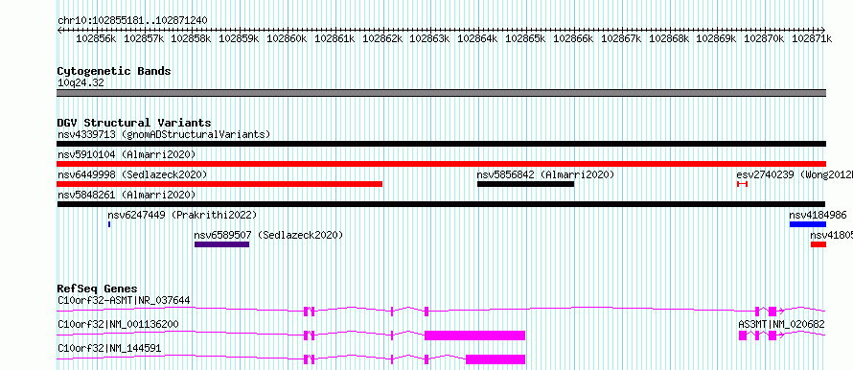This screenshot has width=853, height=370.
Task: Select the red nsv5910104 variant bar
Action: pyautogui.click(x=441, y=164)
